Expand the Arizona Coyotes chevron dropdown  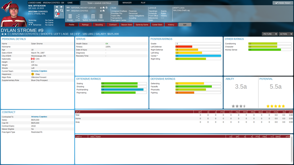coord(101,11)
